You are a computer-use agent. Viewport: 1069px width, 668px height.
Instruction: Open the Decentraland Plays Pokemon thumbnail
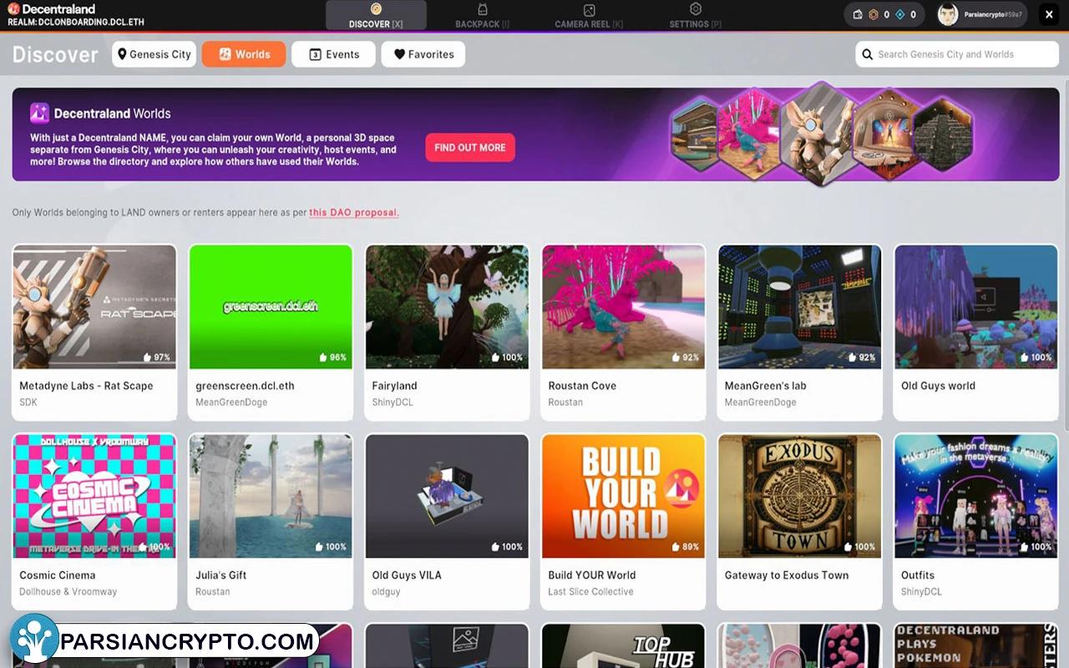coord(975,645)
